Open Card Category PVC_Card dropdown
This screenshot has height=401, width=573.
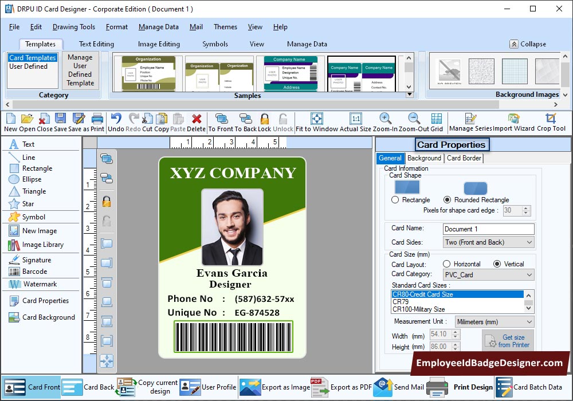point(489,274)
